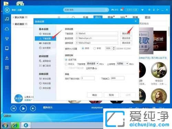This screenshot has height=129, width=172.
Task: Click change directory button for download folder
Action: click(126, 33)
